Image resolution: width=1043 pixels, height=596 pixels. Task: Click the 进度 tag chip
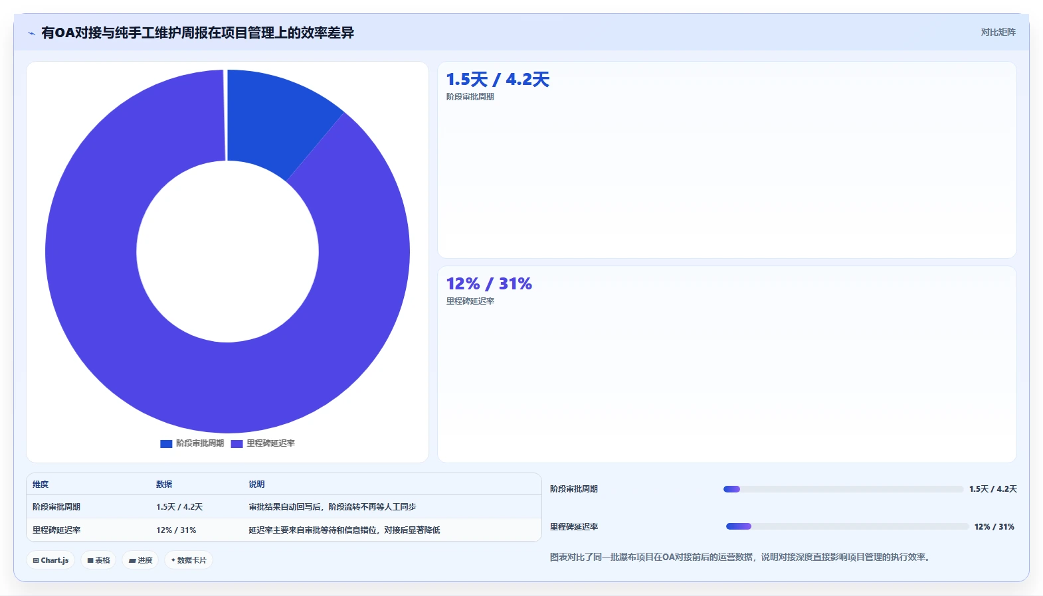coord(140,560)
